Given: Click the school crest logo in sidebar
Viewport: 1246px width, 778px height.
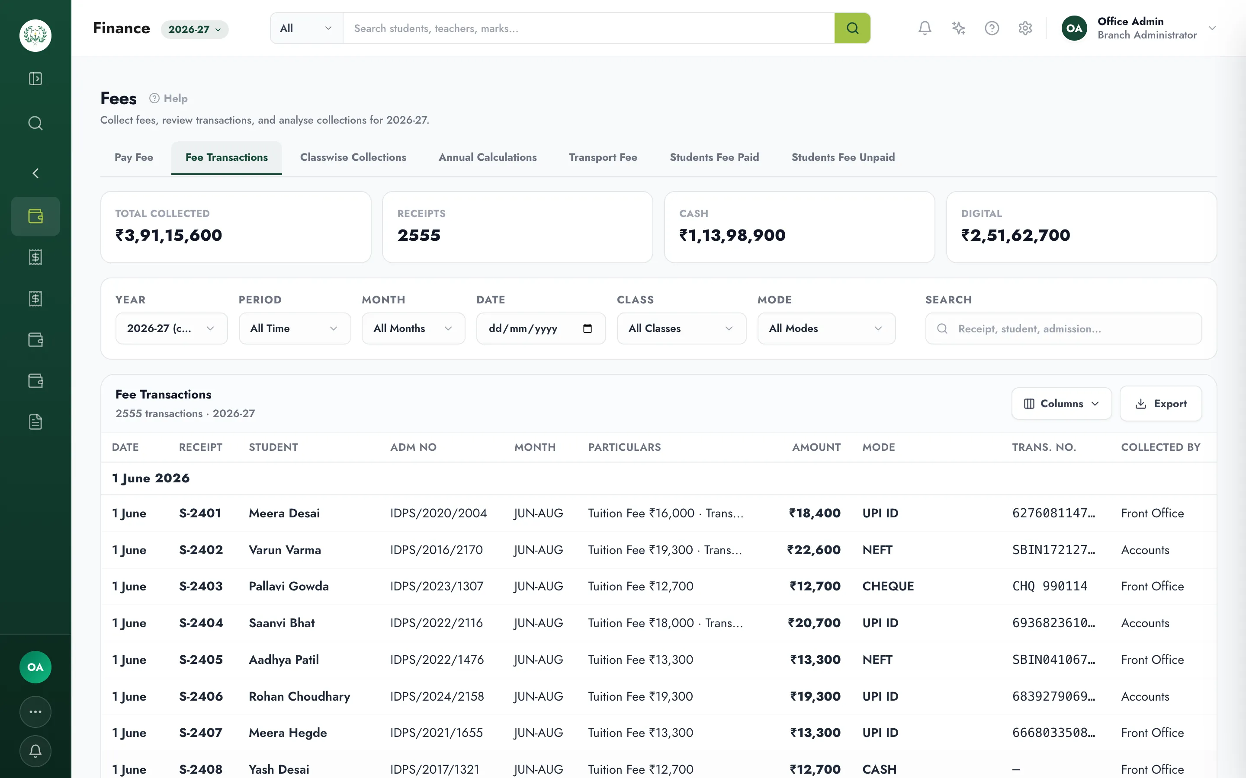Looking at the screenshot, I should coord(35,35).
